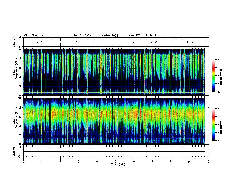Click the time axis tick label "3"
The height and width of the screenshot is (181, 234).
tap(79, 161)
